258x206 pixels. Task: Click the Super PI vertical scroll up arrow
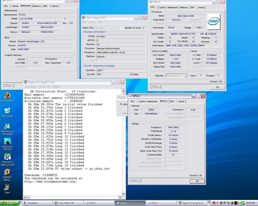click(123, 91)
